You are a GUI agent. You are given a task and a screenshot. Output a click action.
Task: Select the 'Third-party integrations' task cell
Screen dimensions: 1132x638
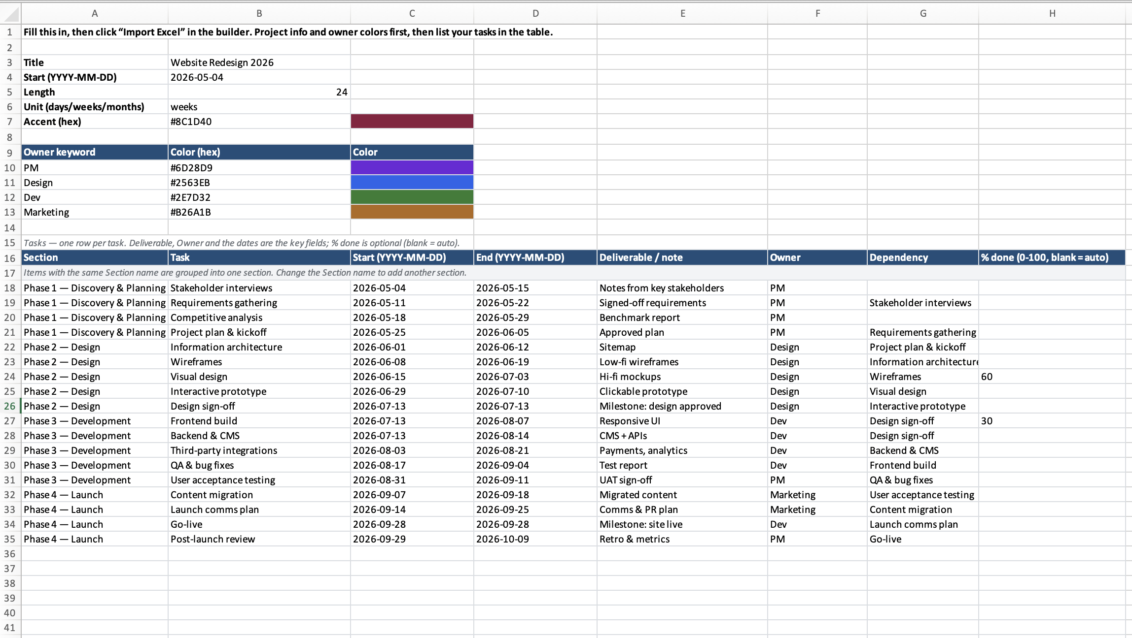(x=259, y=450)
